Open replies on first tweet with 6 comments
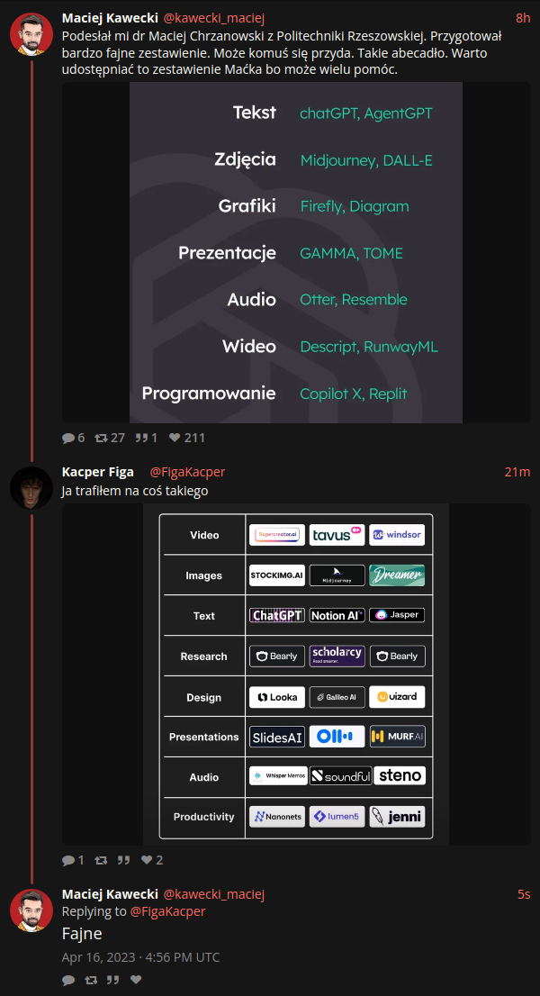 tap(73, 438)
